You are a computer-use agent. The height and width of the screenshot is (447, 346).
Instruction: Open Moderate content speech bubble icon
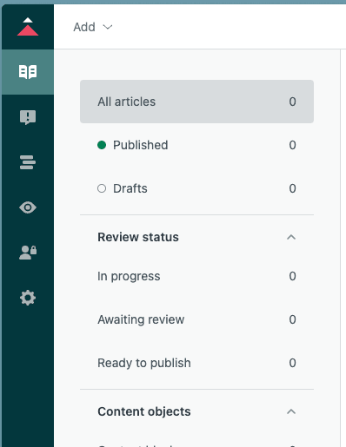(x=28, y=117)
